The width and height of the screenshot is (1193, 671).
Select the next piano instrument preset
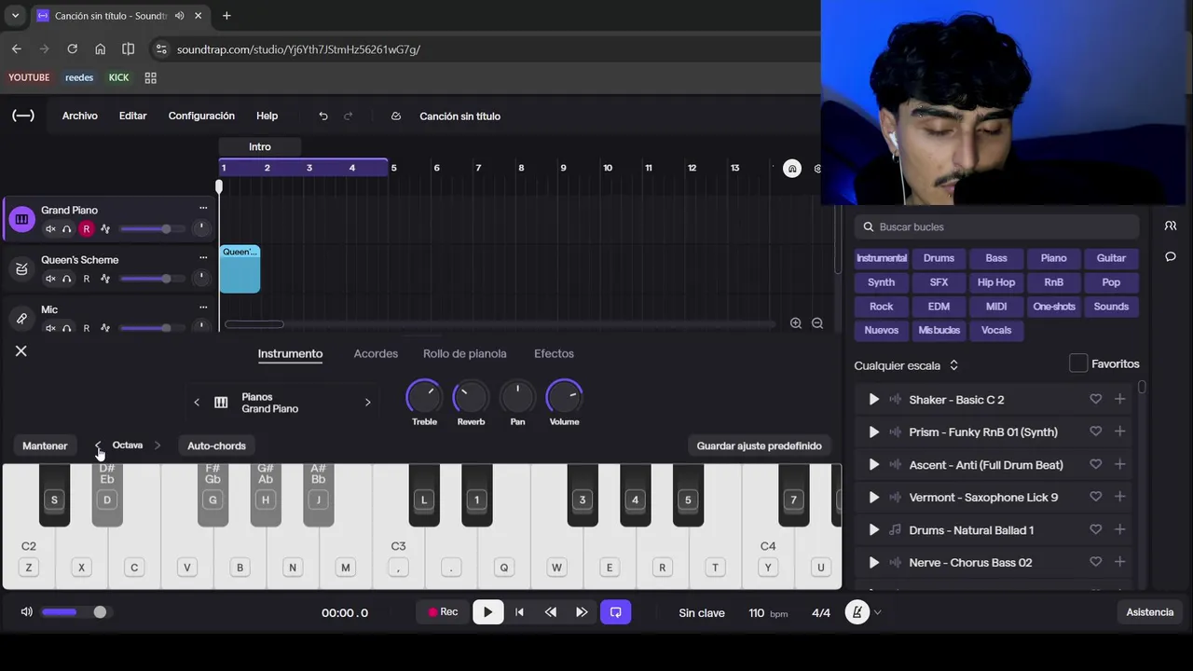tap(367, 403)
